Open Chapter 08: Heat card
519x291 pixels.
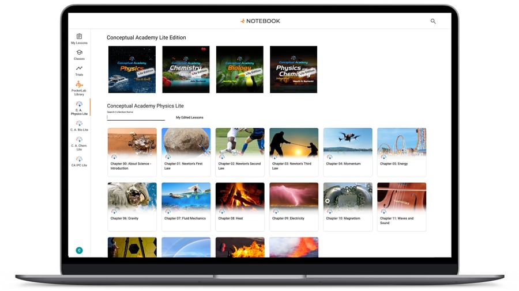coord(240,207)
